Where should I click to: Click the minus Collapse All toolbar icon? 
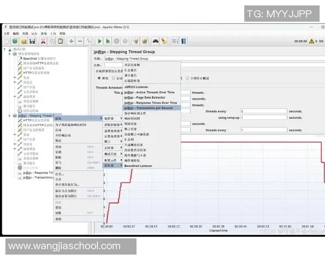80,41
